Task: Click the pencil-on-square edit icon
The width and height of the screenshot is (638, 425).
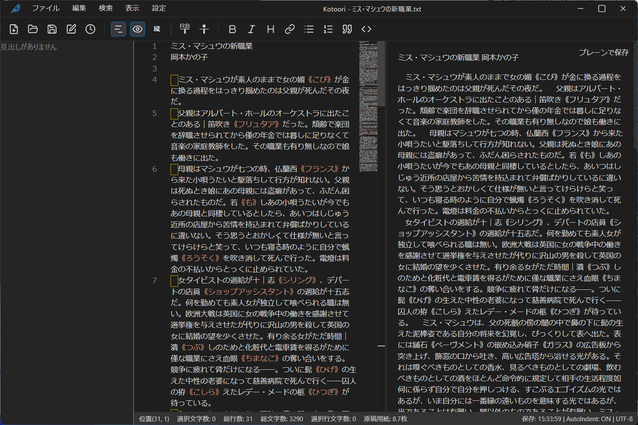Action: 71,29
